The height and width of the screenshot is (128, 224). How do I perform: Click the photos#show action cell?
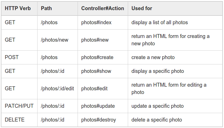tap(96, 71)
